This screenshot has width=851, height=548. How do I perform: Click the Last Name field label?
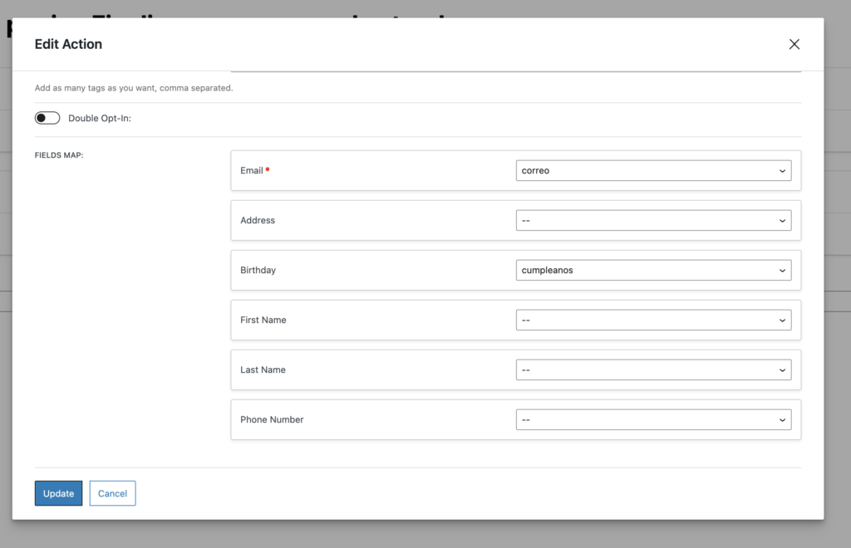[x=263, y=369]
